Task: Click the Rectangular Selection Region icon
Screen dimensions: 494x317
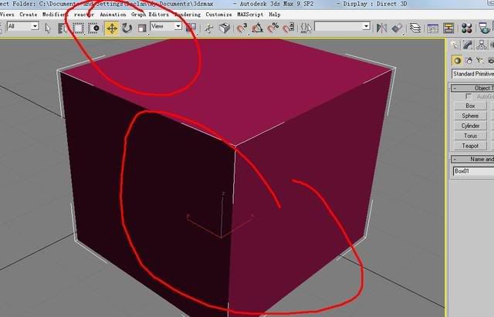Action: point(78,28)
